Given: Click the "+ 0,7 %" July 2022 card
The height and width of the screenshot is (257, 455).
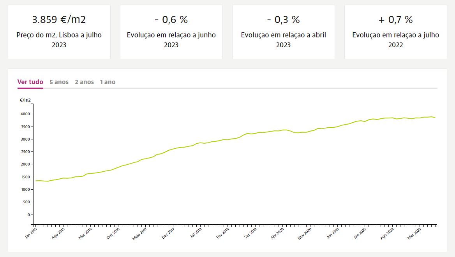Looking at the screenshot, I should pyautogui.click(x=396, y=32).
